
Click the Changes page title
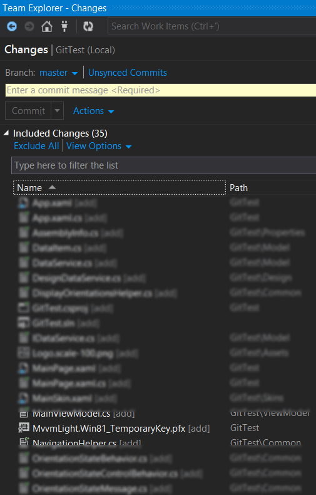click(x=26, y=50)
